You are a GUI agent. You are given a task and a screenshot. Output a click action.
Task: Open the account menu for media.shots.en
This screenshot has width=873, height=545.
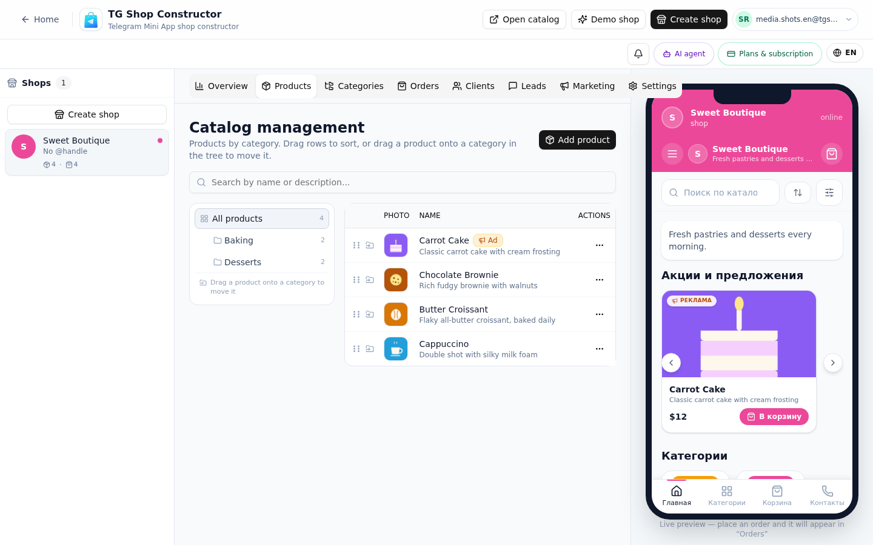click(795, 19)
